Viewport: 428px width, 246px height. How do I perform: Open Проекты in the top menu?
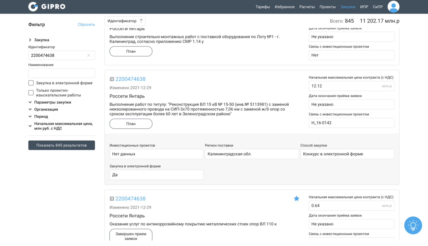(x=328, y=7)
